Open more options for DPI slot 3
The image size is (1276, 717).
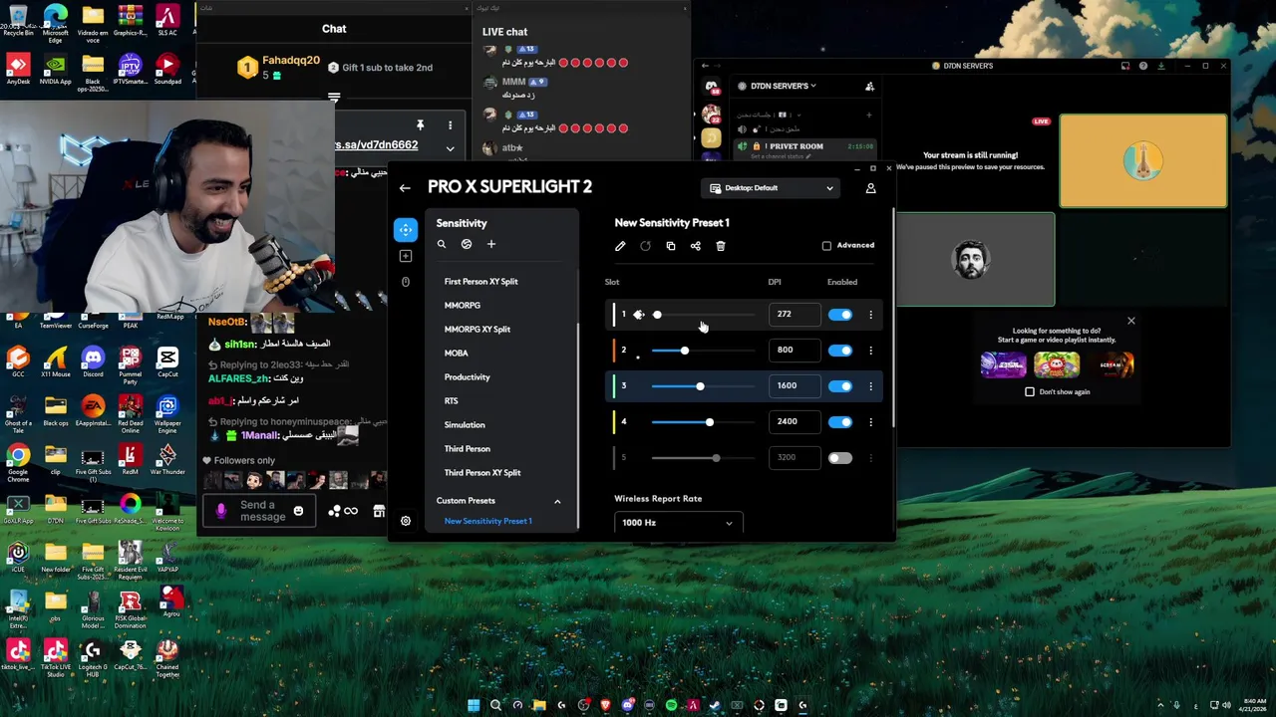click(870, 386)
